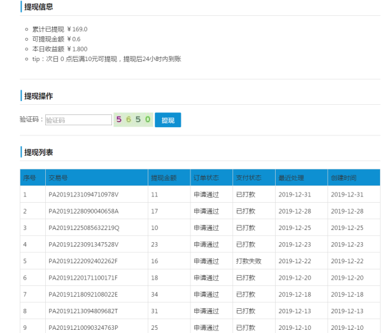The image size is (382, 333).
Task: Click the 序号 column header
Action: coord(30,178)
